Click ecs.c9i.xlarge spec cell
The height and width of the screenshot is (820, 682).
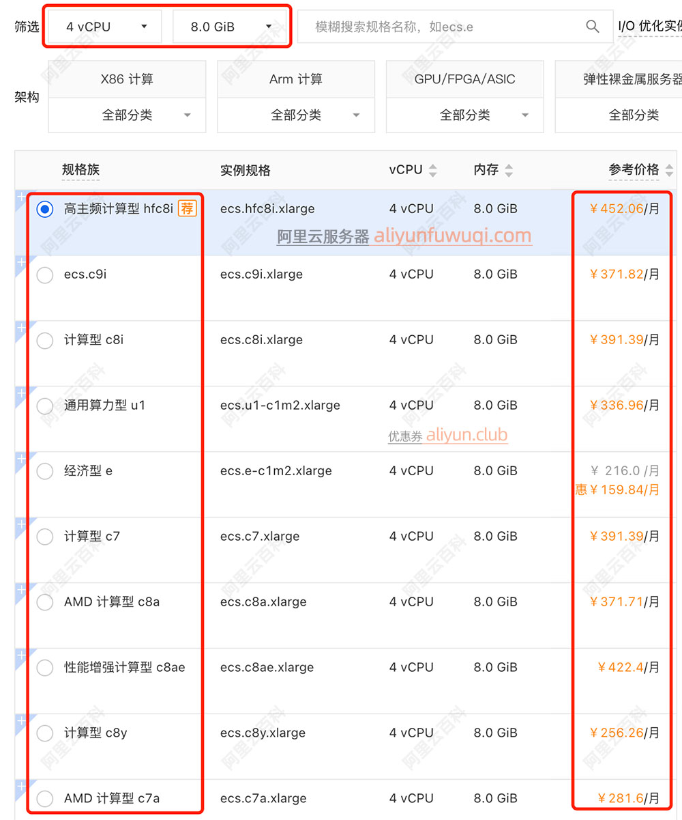(261, 274)
